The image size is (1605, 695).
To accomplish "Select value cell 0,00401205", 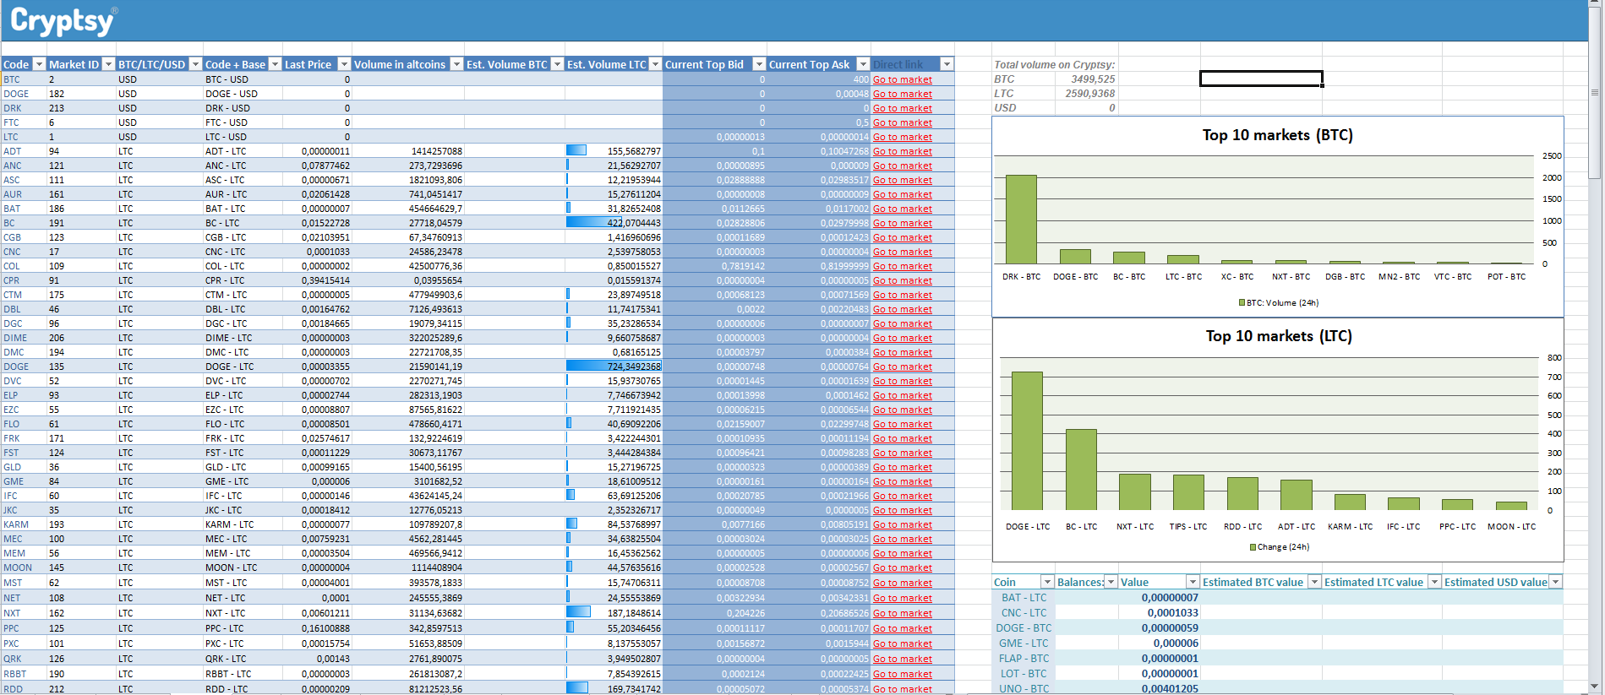I will [x=1159, y=689].
